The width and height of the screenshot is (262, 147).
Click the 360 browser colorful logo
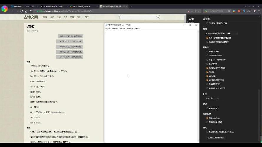(x=4, y=9)
